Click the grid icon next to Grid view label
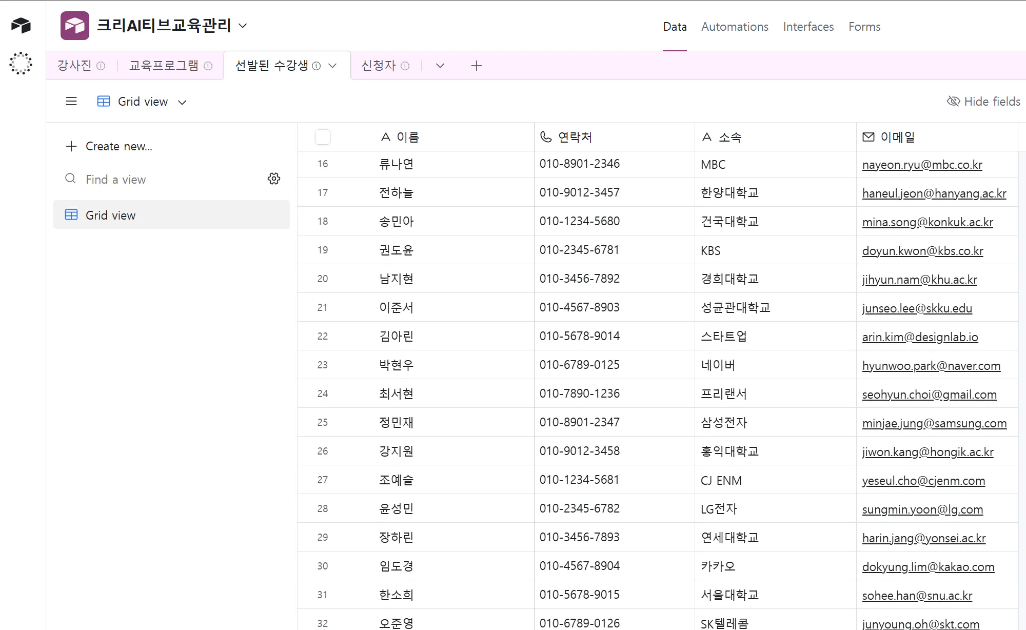Image resolution: width=1026 pixels, height=630 pixels. click(x=103, y=101)
